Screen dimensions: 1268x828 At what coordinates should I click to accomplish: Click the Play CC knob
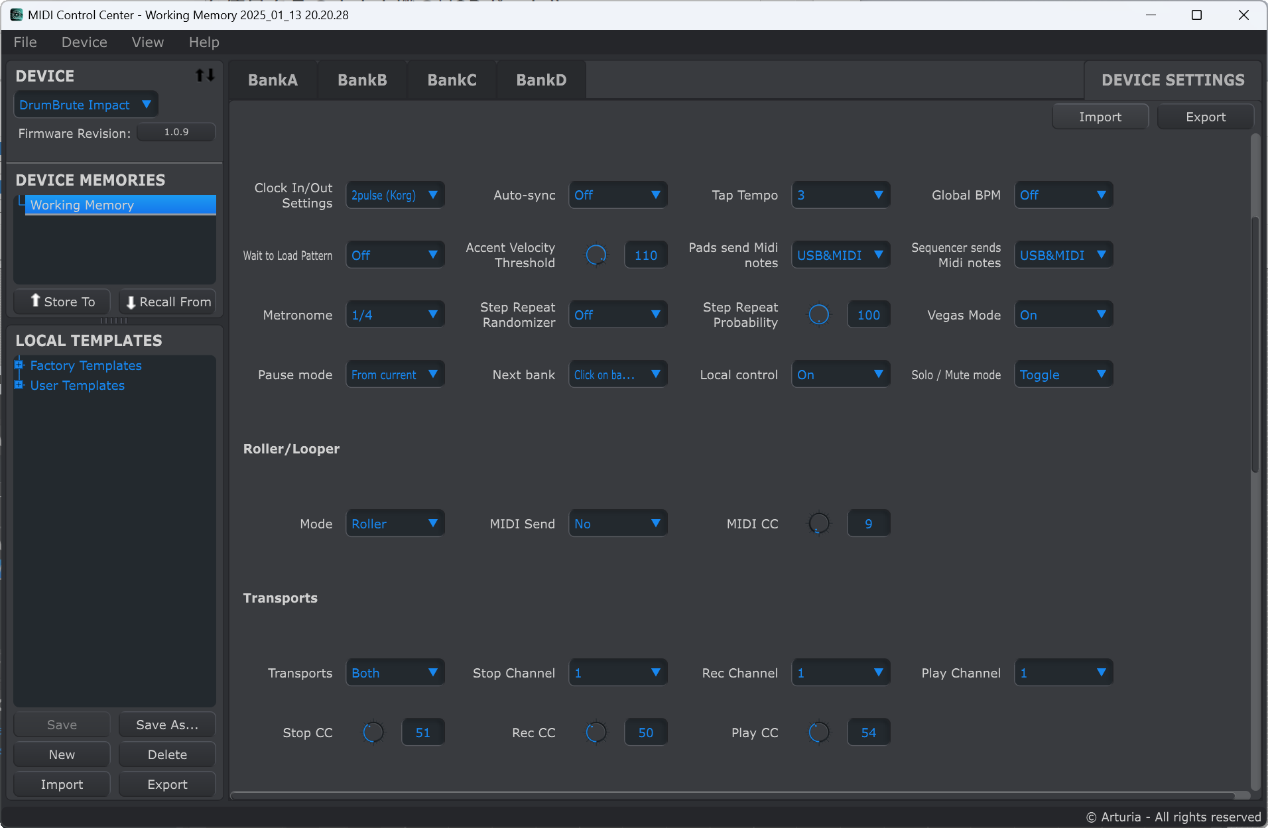click(819, 733)
